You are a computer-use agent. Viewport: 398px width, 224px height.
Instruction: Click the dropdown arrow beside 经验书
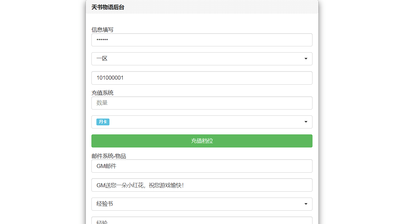pyautogui.click(x=306, y=204)
